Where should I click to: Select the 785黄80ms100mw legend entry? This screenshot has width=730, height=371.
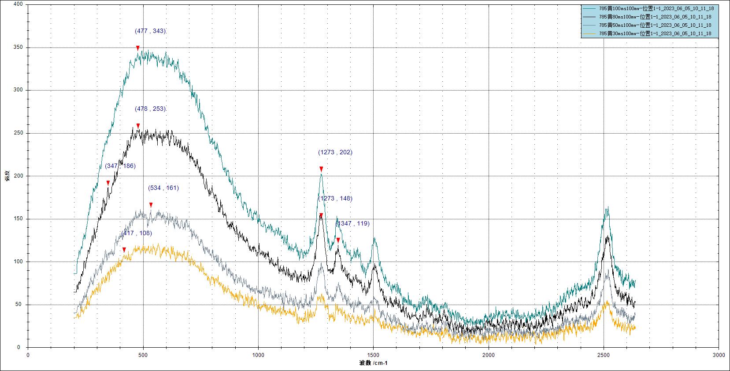pyautogui.click(x=655, y=17)
